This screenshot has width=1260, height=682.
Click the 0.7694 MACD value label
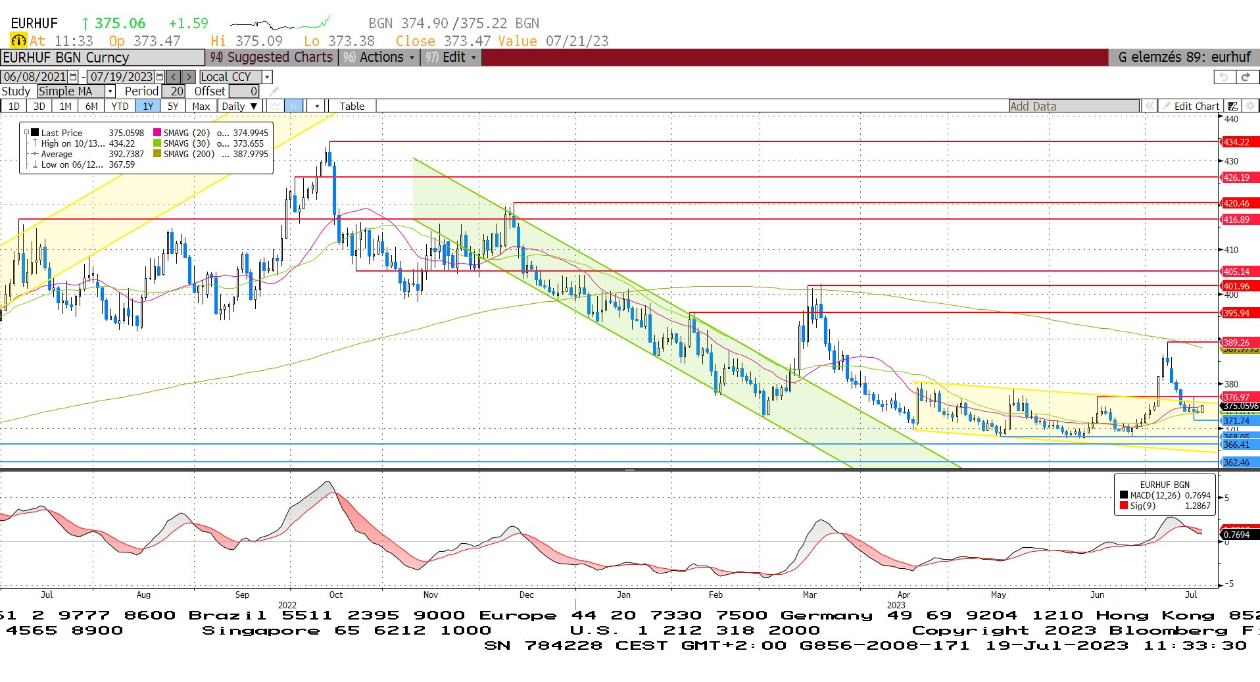point(1240,535)
